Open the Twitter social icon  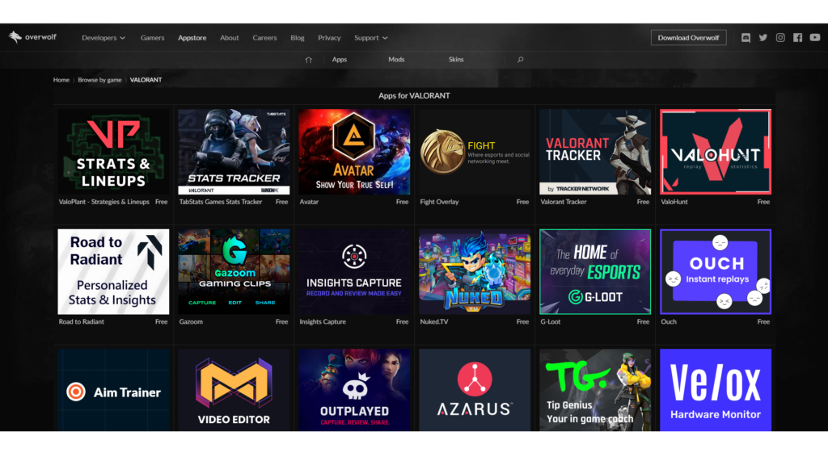click(x=763, y=37)
